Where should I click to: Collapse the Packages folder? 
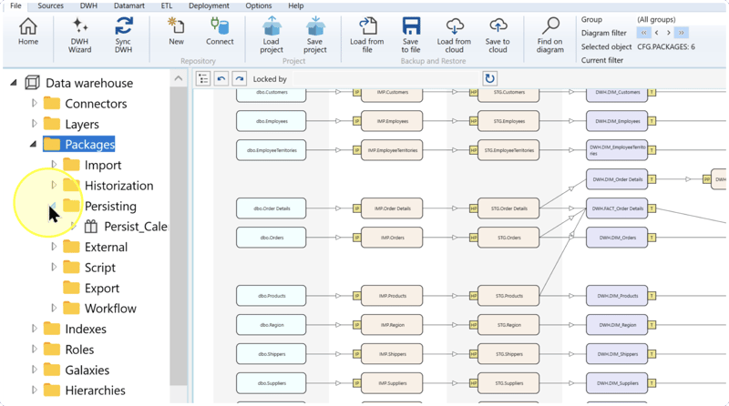tap(33, 145)
